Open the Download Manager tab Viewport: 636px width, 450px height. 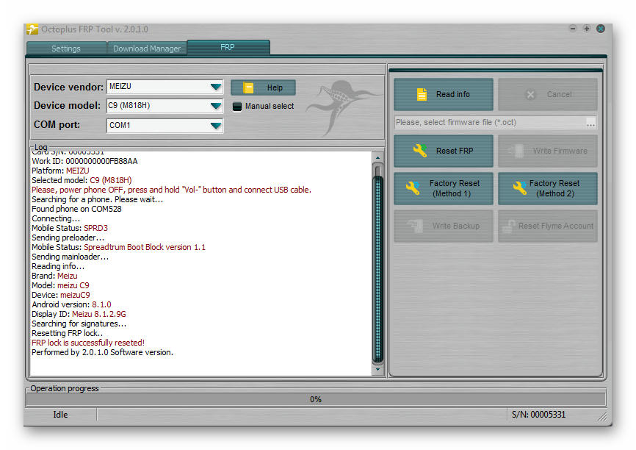147,49
